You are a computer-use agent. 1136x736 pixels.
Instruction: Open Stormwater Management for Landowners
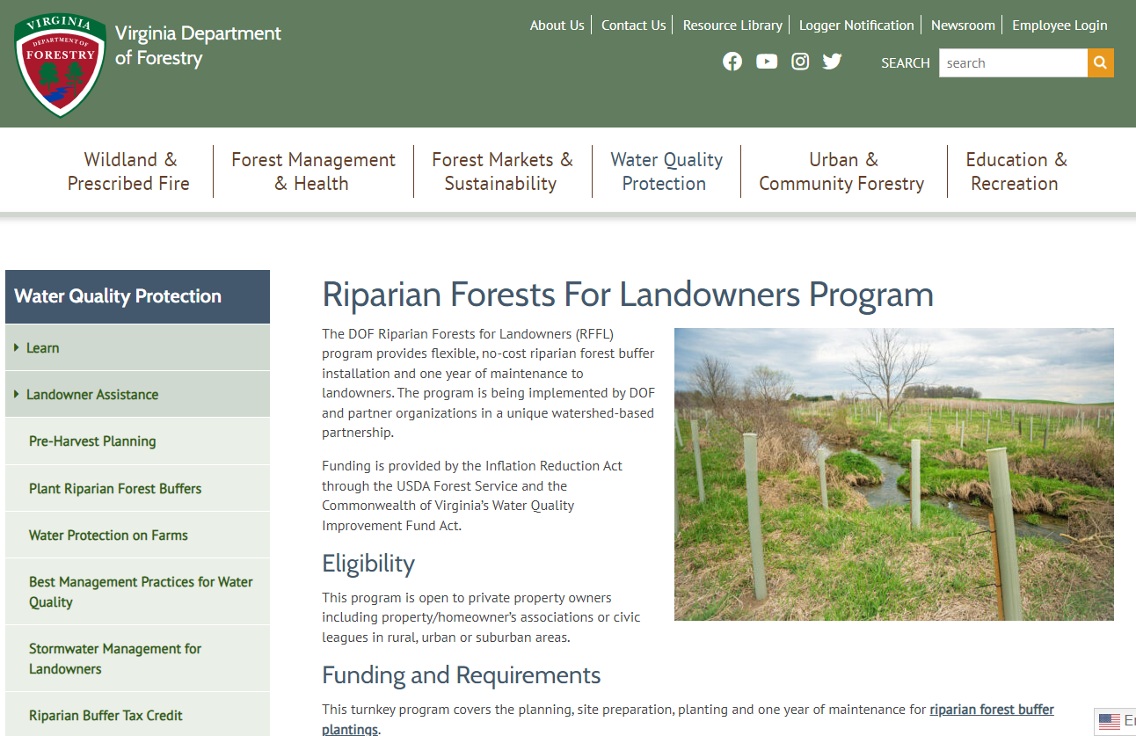click(x=114, y=658)
